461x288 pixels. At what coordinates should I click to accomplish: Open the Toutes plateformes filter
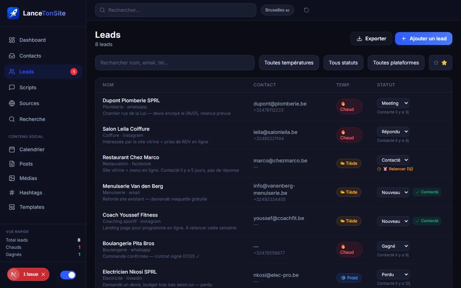pos(396,63)
